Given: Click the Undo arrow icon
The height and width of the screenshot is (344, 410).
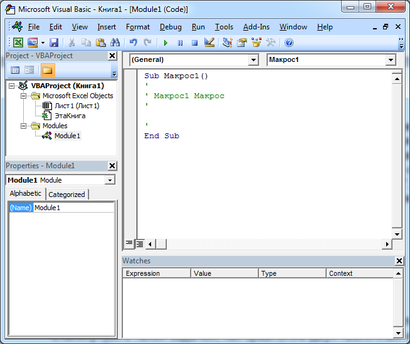Looking at the screenshot, I should pos(134,43).
